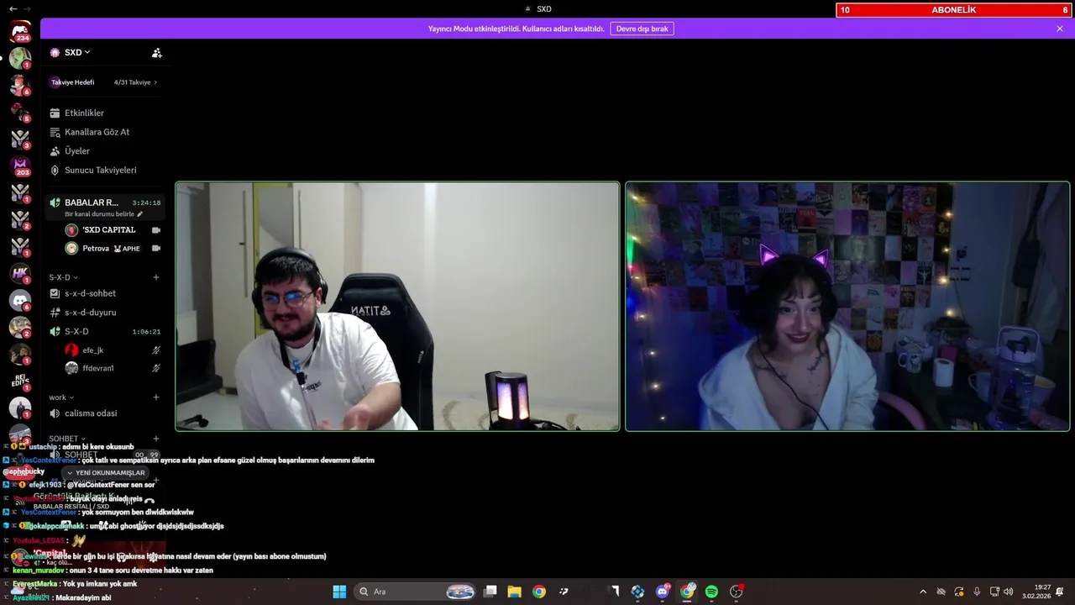Open the HK server icon
The height and width of the screenshot is (605, 1075).
coord(20,273)
